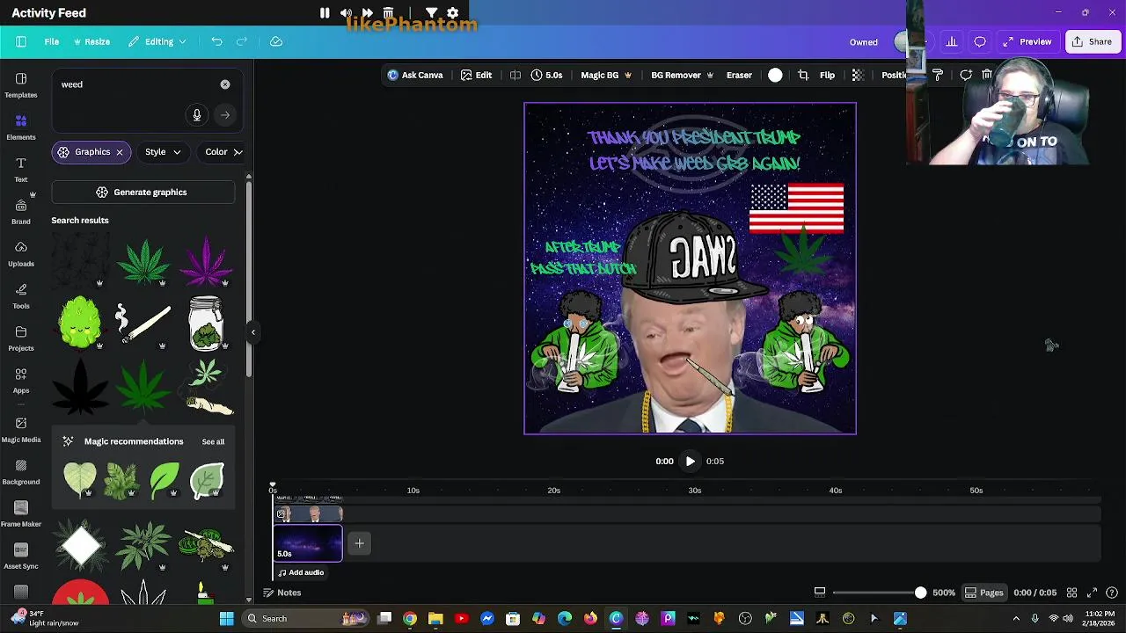Activate voice search microphone
Viewport: 1126px width, 633px height.
(197, 114)
